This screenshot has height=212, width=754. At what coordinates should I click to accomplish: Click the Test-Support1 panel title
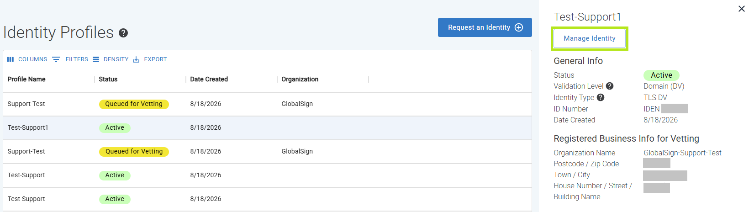[588, 17]
